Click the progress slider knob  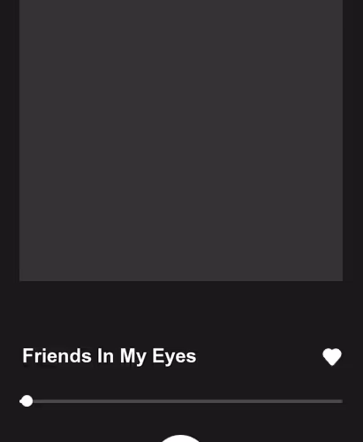(27, 401)
